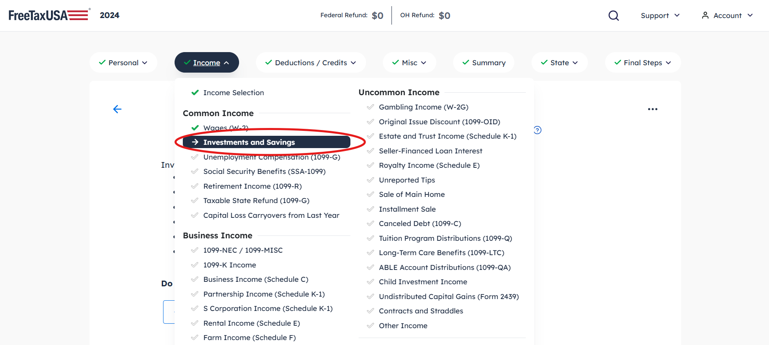
Task: Click the blue question mark help icon
Action: [537, 130]
